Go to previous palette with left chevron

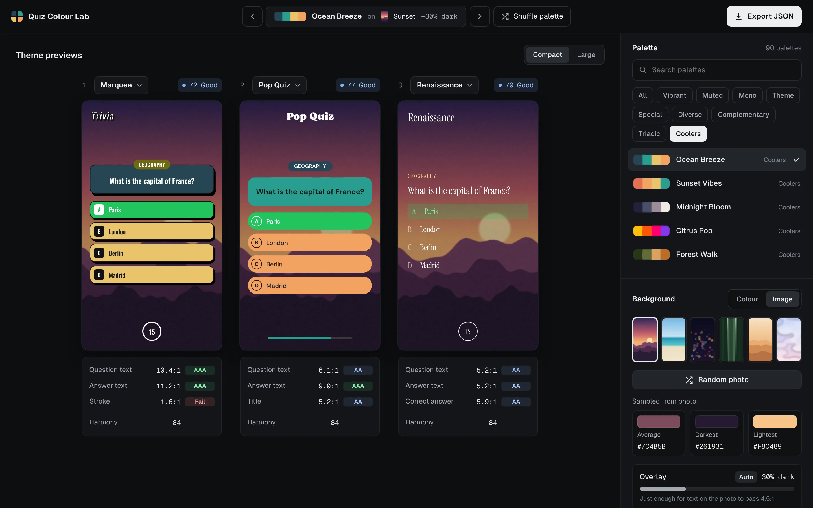252,16
